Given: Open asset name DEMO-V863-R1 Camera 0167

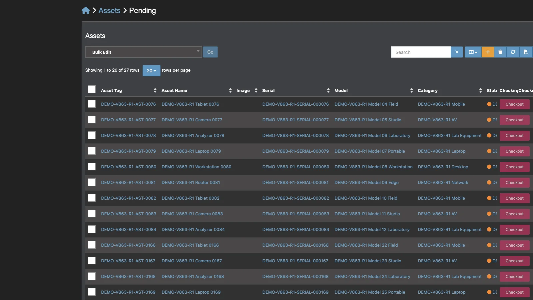Looking at the screenshot, I should tap(192, 261).
